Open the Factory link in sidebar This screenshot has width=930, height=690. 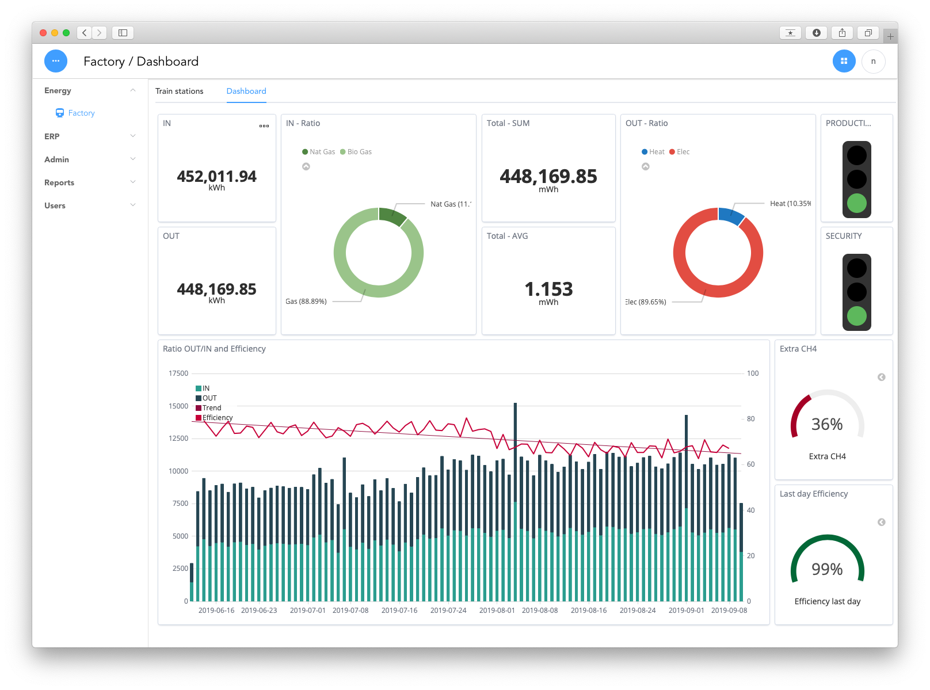81,113
